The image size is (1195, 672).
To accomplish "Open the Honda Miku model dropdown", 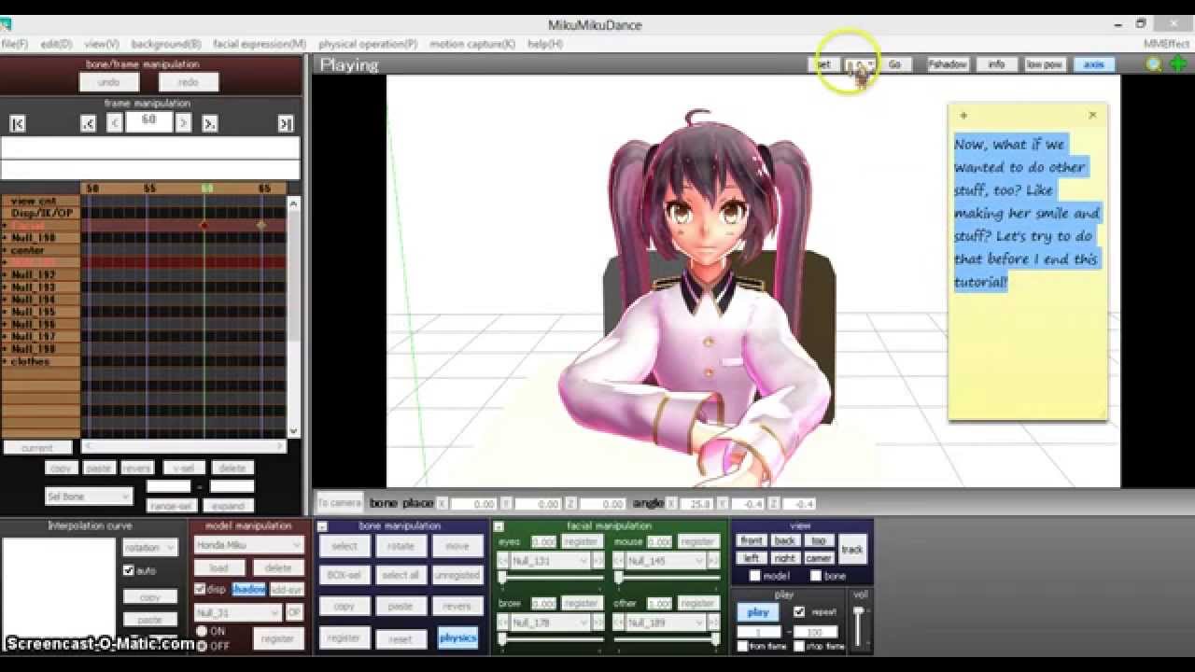I will [x=248, y=545].
